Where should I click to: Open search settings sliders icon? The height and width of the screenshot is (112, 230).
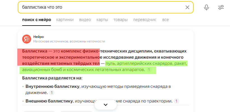pos(221,7)
